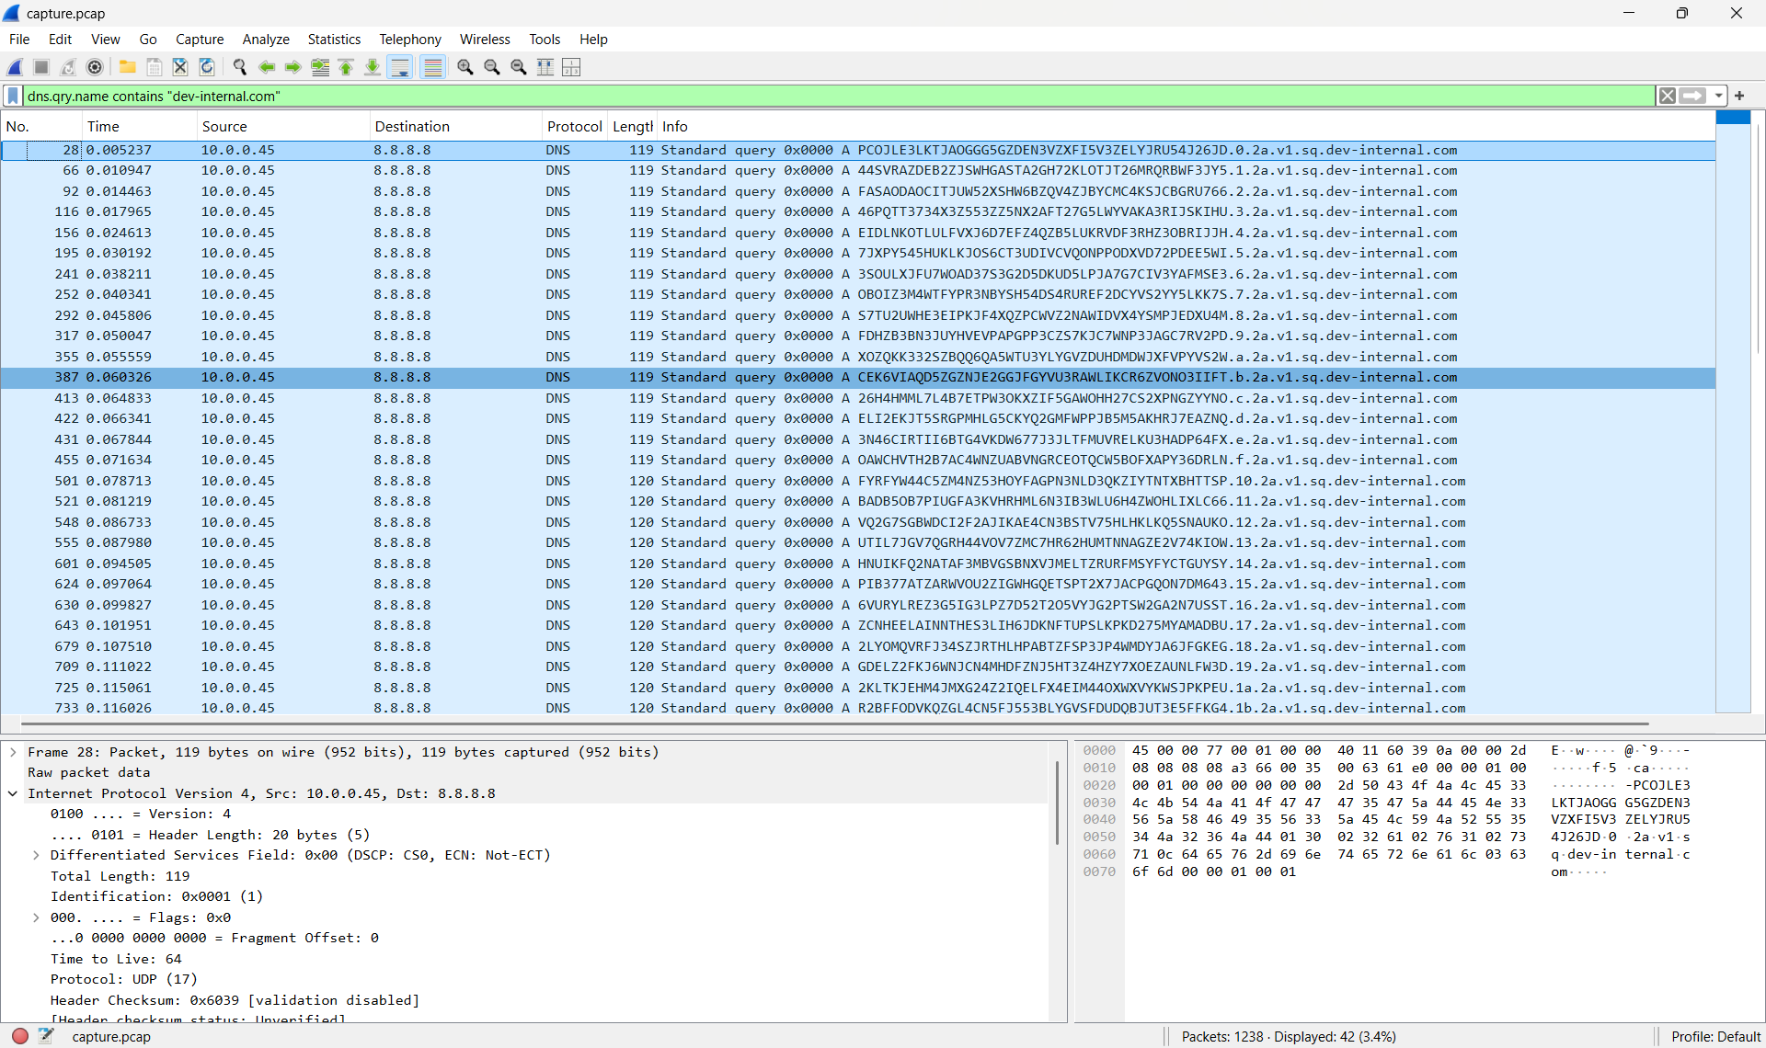The width and height of the screenshot is (1766, 1048).
Task: Jump to the first packet
Action: [x=346, y=67]
